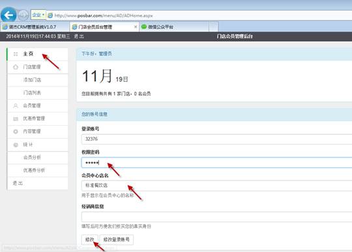Click the store and member count summary line
This screenshot has height=252, width=352.
(116, 94)
